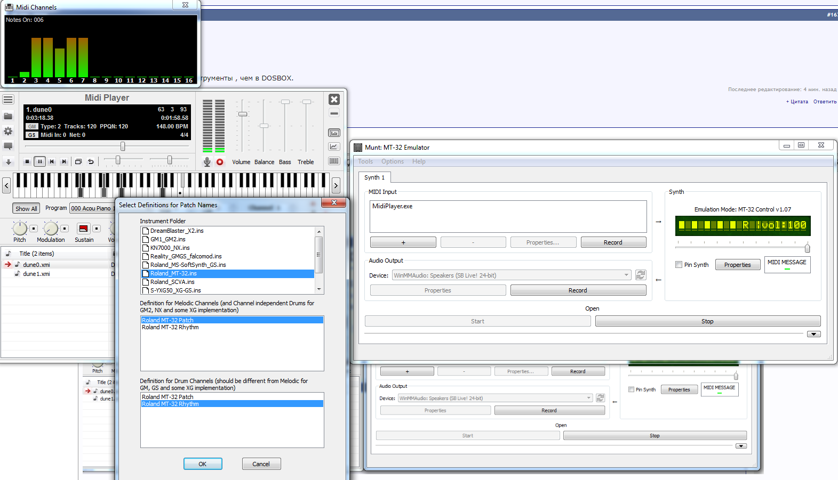Select Roland_SCVA.ins in Instrument Folder

coord(172,282)
